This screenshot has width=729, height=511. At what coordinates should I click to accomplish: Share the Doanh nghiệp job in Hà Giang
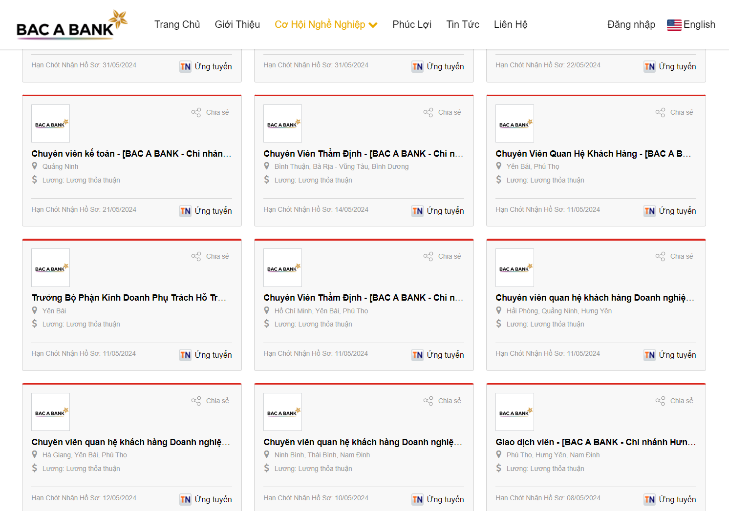(x=210, y=401)
